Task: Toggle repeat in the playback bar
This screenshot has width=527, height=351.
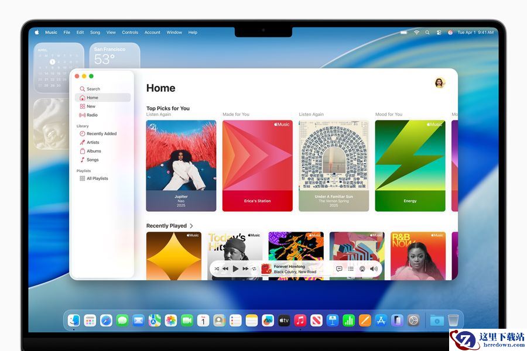Action: (x=255, y=269)
